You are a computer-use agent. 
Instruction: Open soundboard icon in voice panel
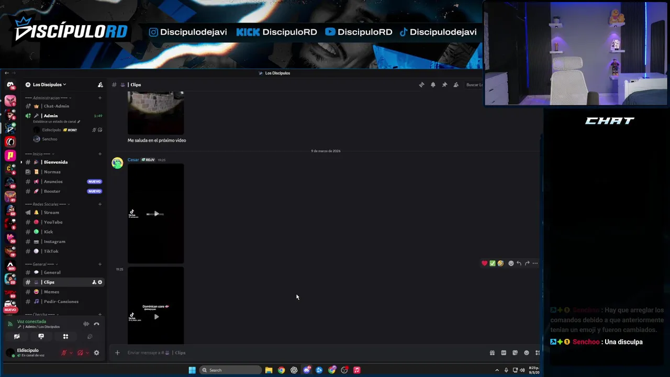90,337
